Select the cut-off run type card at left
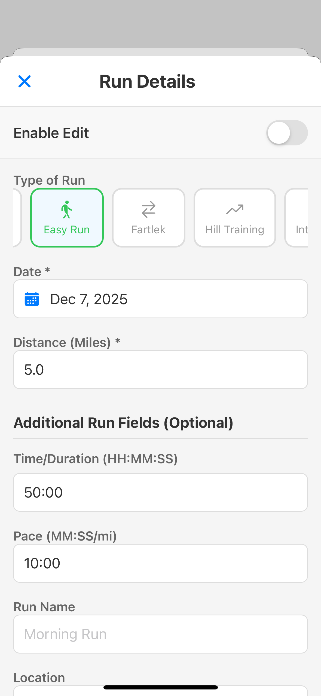This screenshot has width=321, height=696. (x=17, y=218)
